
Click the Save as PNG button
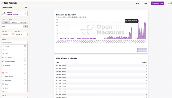[x=142, y=50]
